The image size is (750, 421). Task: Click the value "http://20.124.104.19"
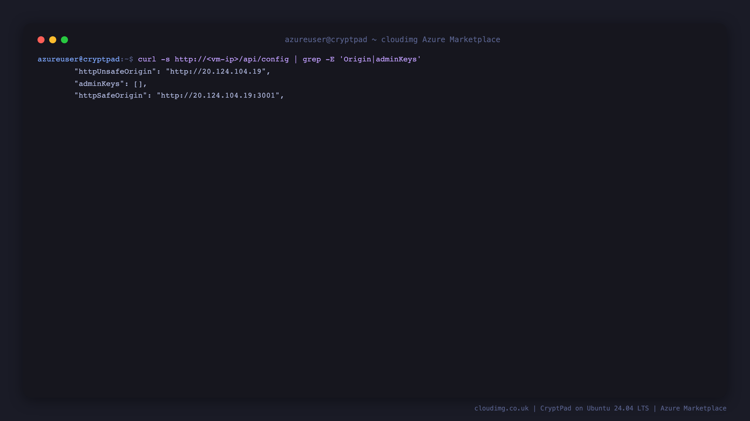pyautogui.click(x=216, y=71)
